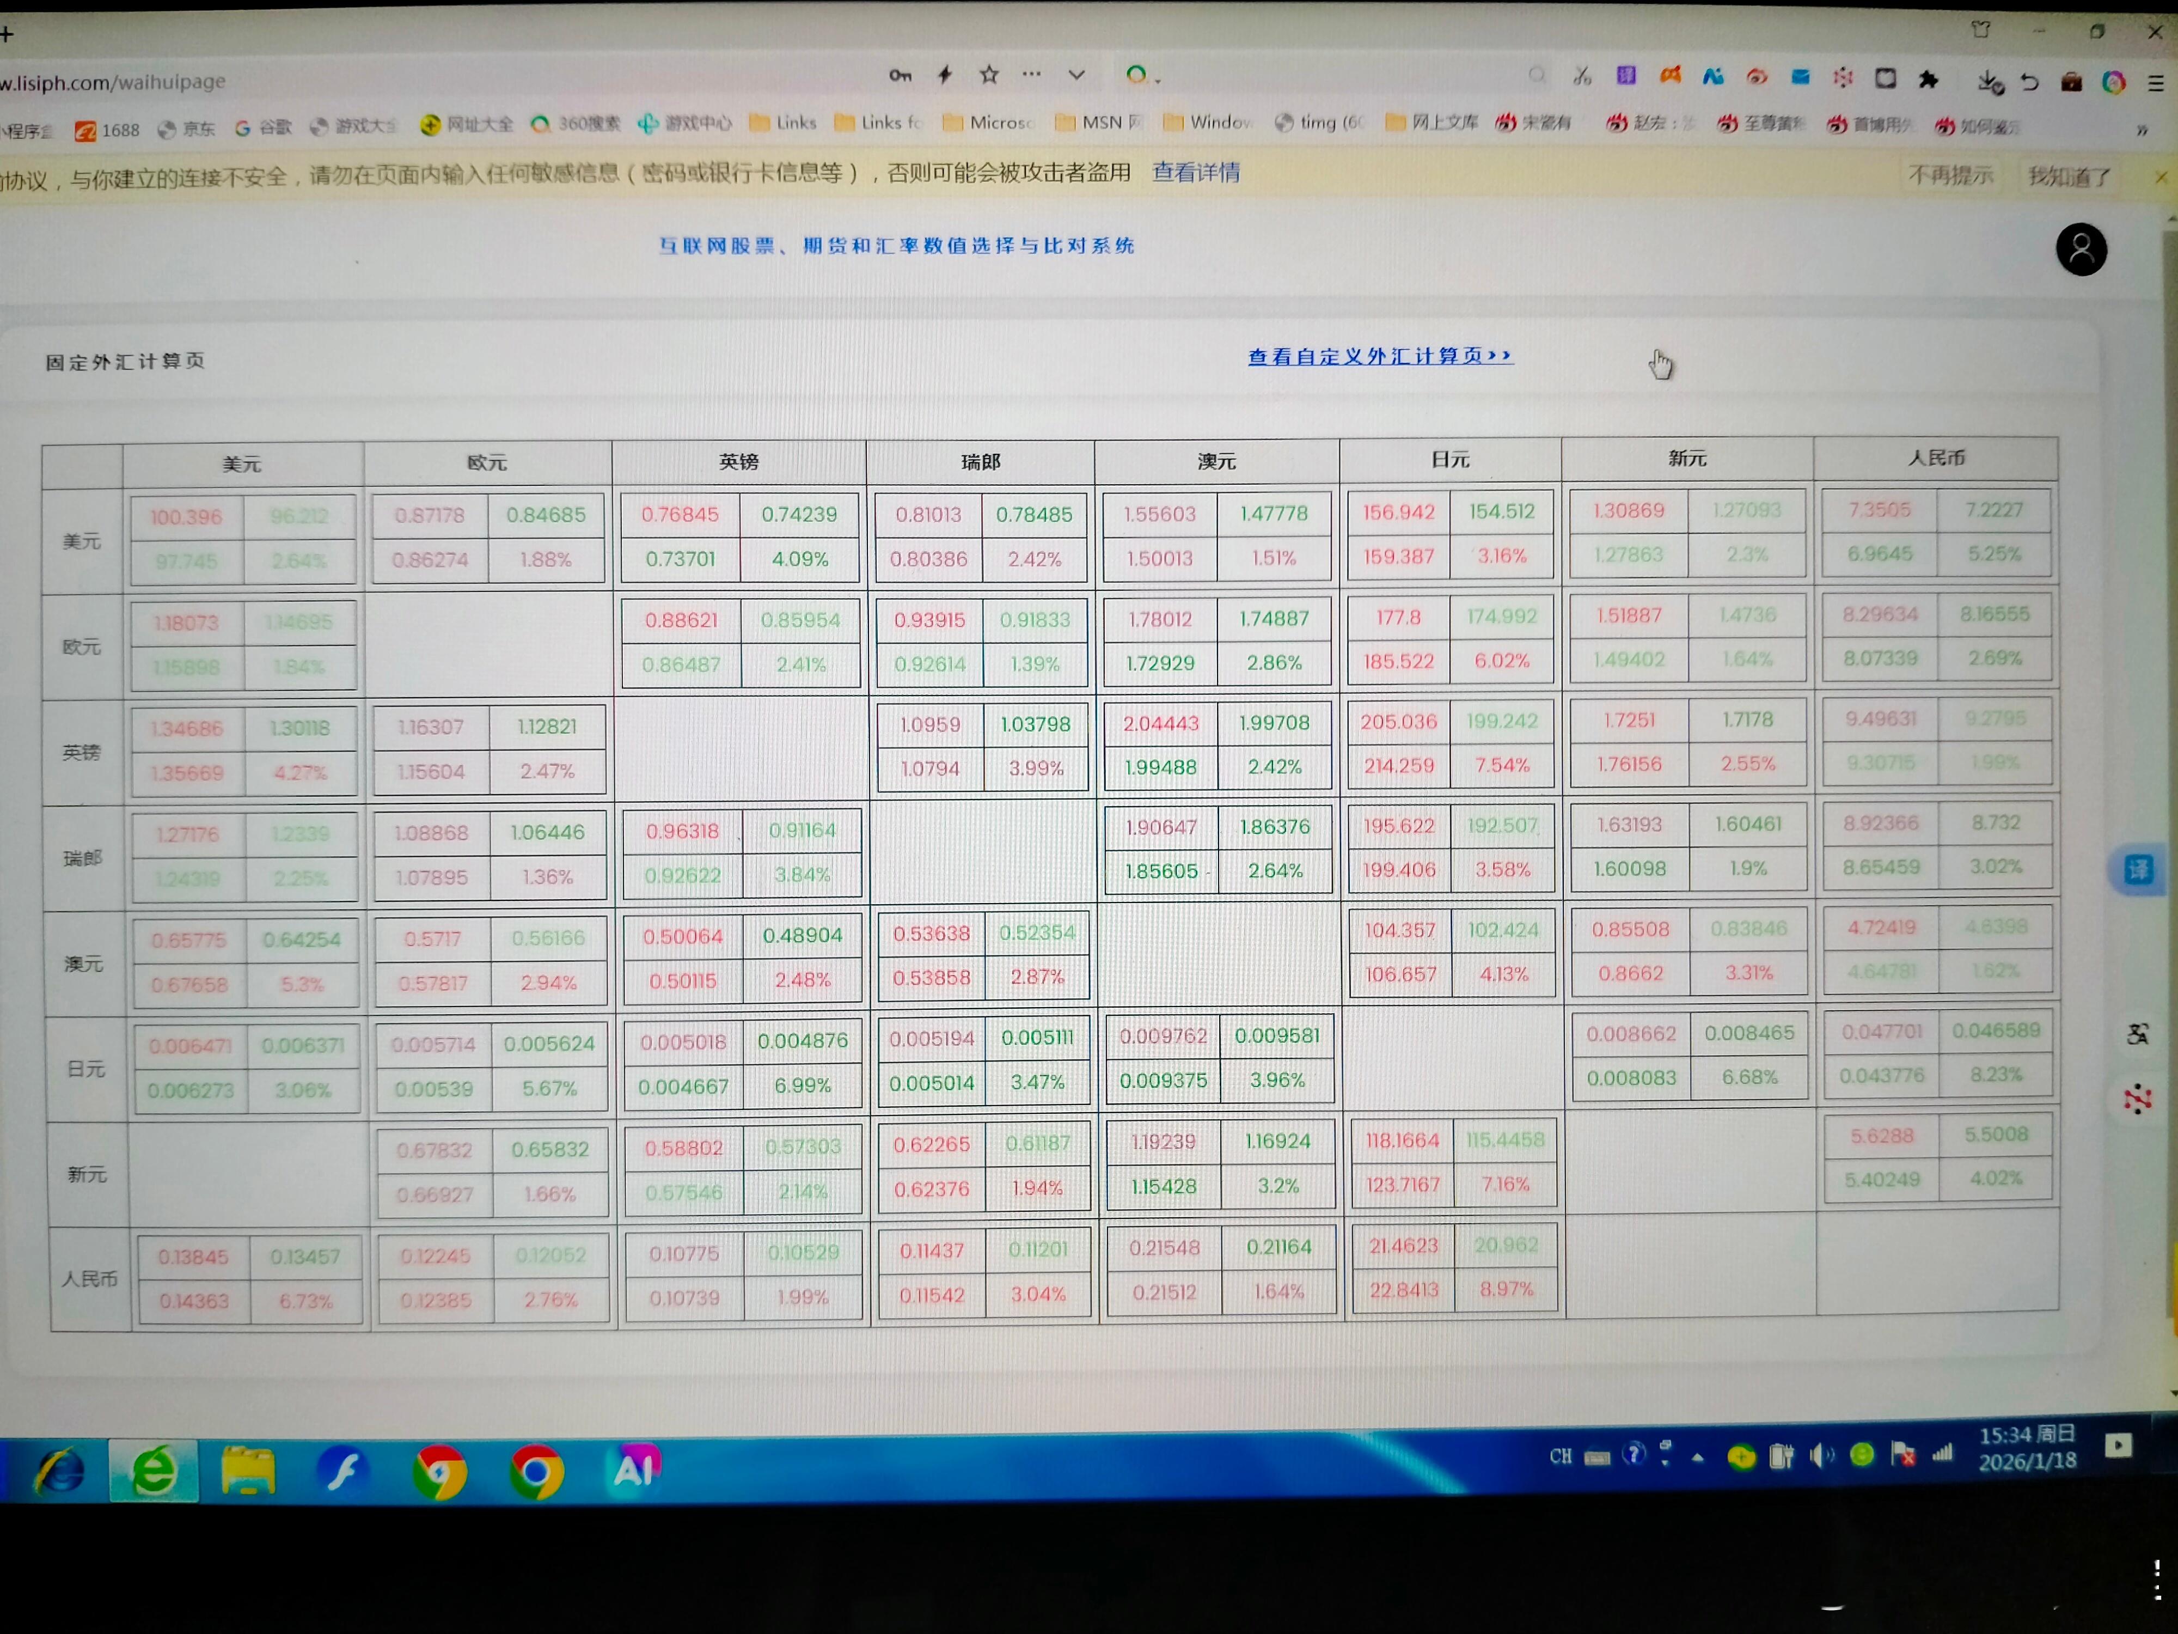Image resolution: width=2178 pixels, height=1634 pixels.
Task: Open the Links bookmark folder
Action: point(784,123)
